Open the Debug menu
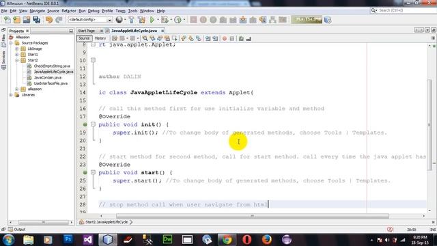437x246 pixels. [x=94, y=11]
